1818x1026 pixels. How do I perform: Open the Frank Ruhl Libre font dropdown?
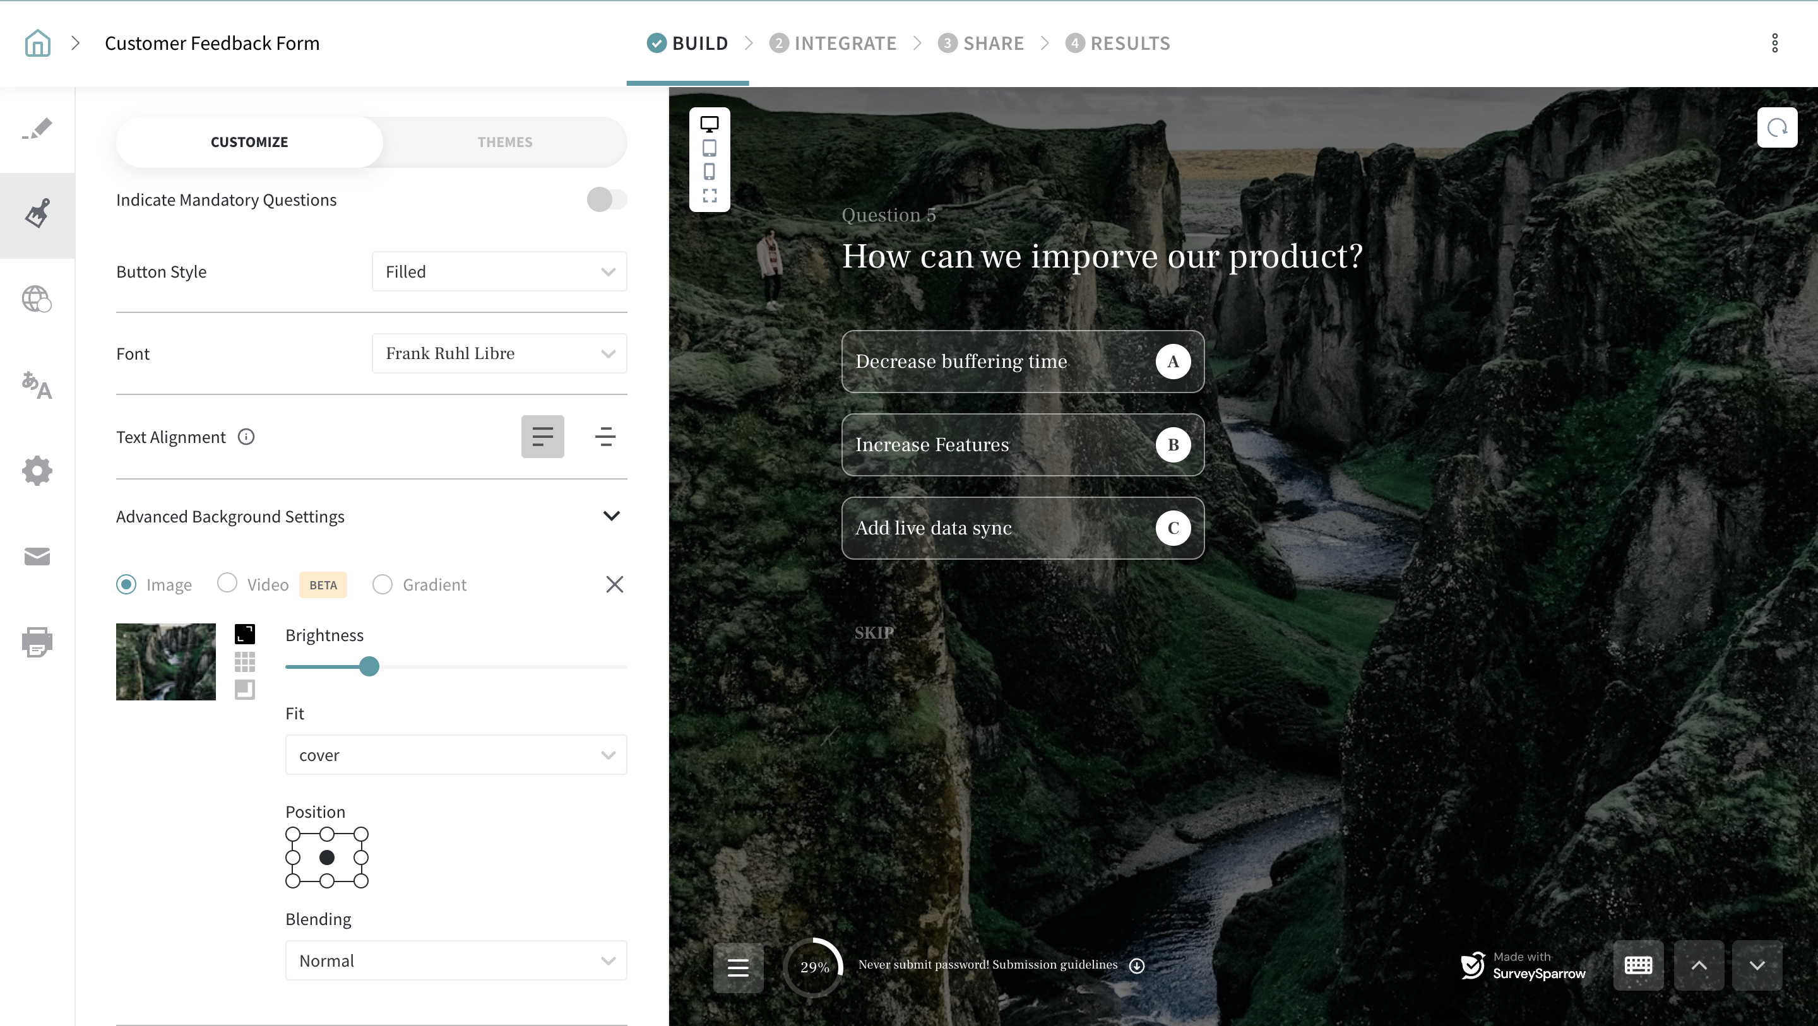coord(499,353)
